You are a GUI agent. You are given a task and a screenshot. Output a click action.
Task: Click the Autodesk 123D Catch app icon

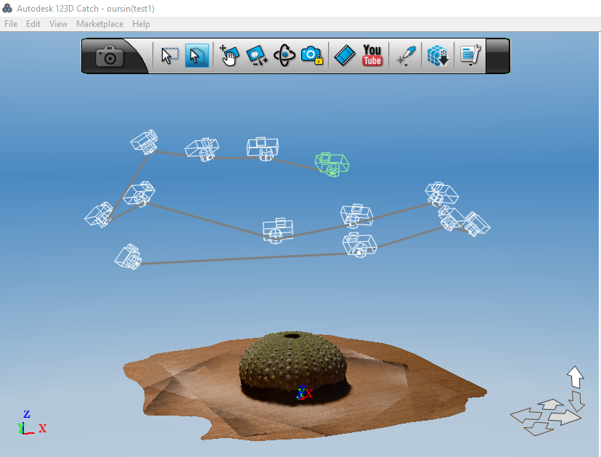pyautogui.click(x=7, y=8)
